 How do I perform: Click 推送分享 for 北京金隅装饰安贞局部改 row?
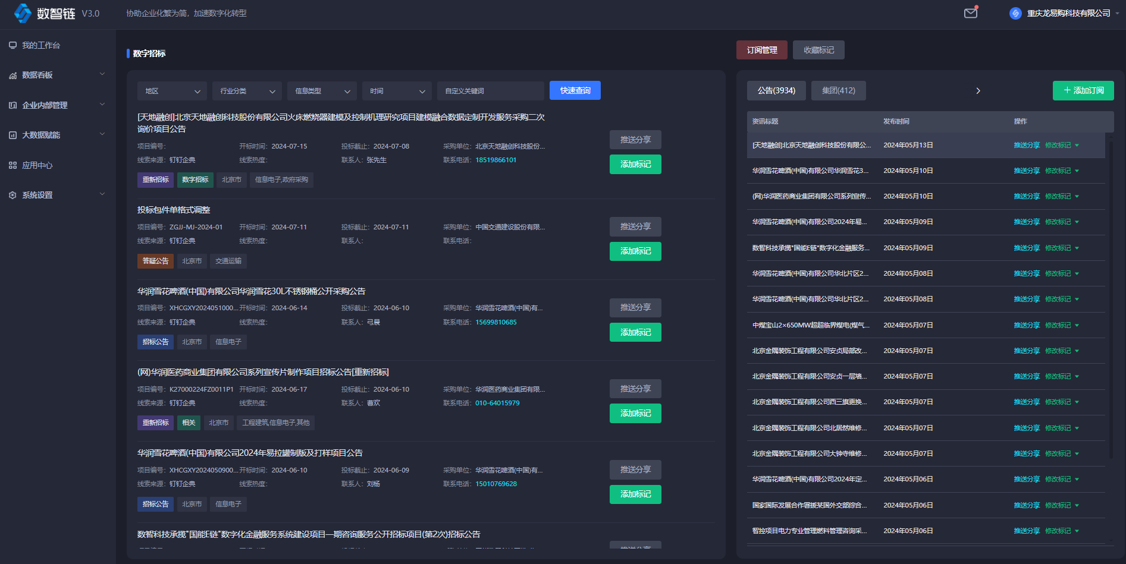(x=1027, y=351)
